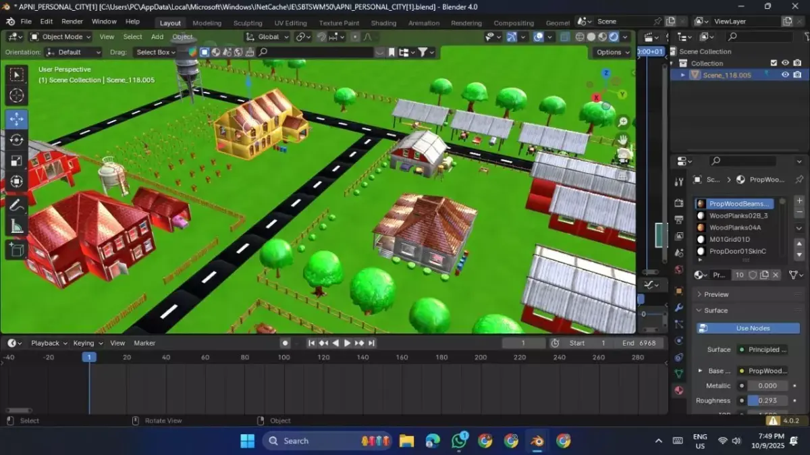The image size is (810, 455).
Task: Adjust the Metallic 0.000 slider
Action: pos(767,385)
